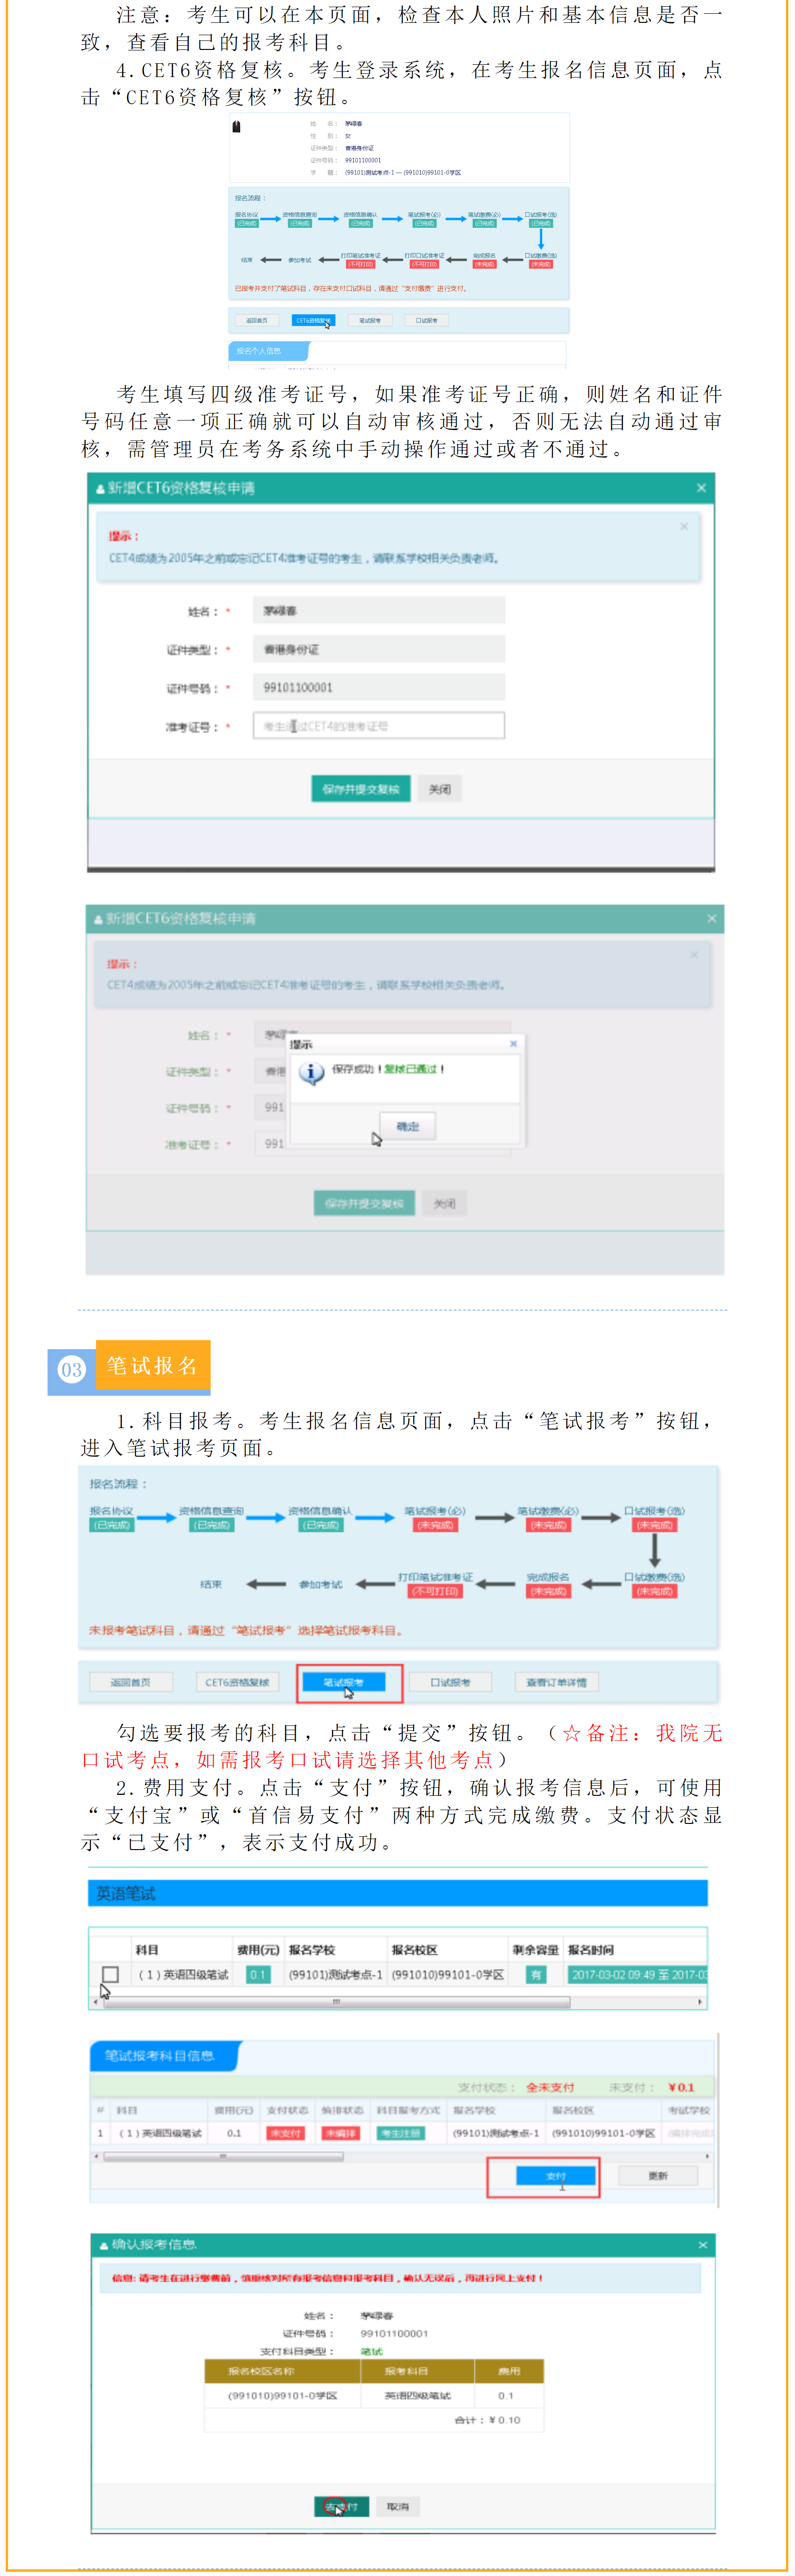This screenshot has width=795, height=2576.
Task: Click the 证件号码 field showing 99101100001
Action: coord(378,687)
